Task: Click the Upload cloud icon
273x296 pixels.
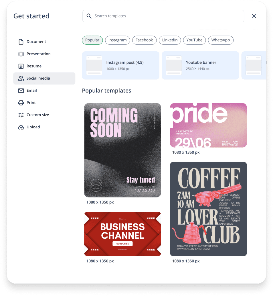Action: (21, 127)
